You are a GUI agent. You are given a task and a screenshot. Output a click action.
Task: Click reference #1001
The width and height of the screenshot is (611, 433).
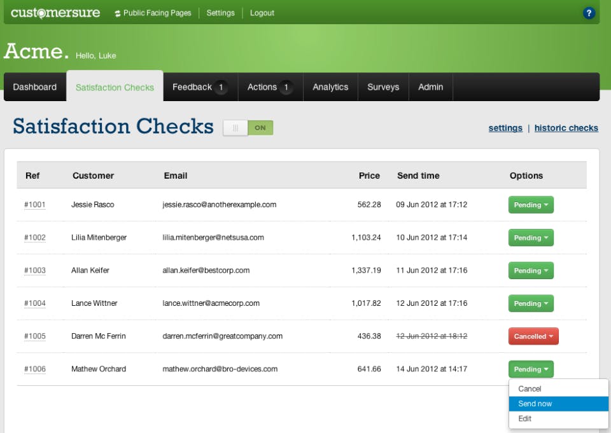tap(34, 205)
